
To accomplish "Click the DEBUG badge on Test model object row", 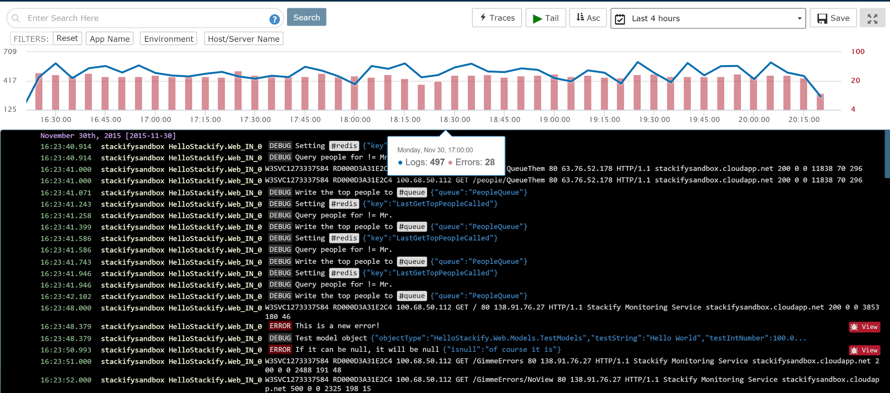I will tap(280, 338).
